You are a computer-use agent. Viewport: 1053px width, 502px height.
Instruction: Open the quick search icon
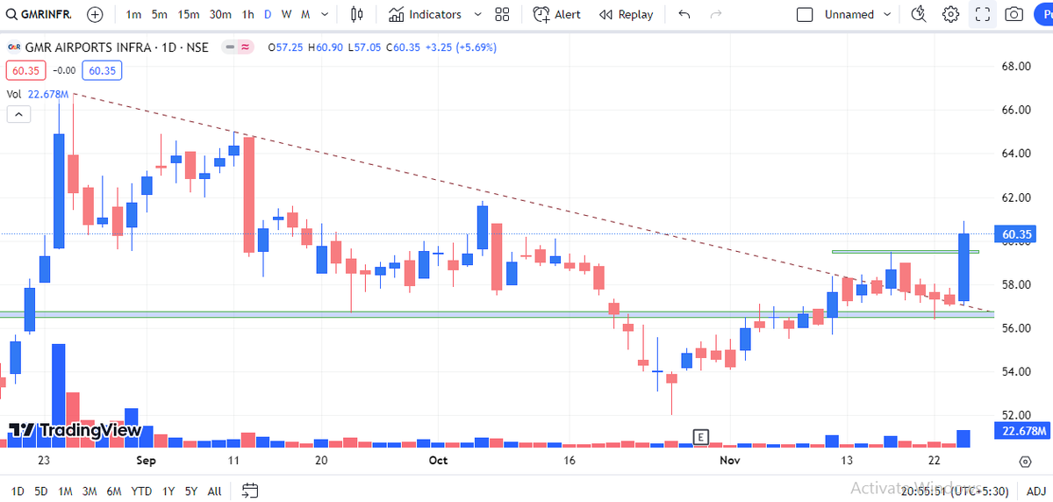pos(919,14)
